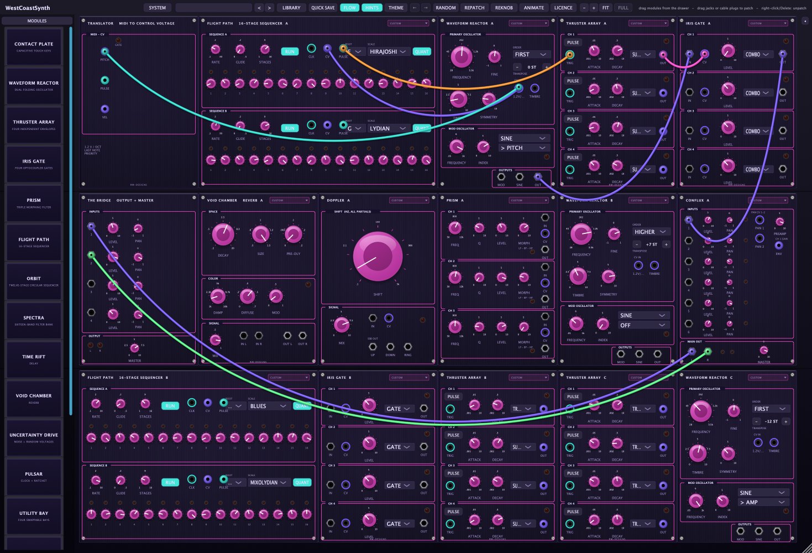Image resolution: width=812 pixels, height=553 pixels.
Task: Open Iris Gate A CH 1 COMBO dropdown
Action: (x=758, y=54)
